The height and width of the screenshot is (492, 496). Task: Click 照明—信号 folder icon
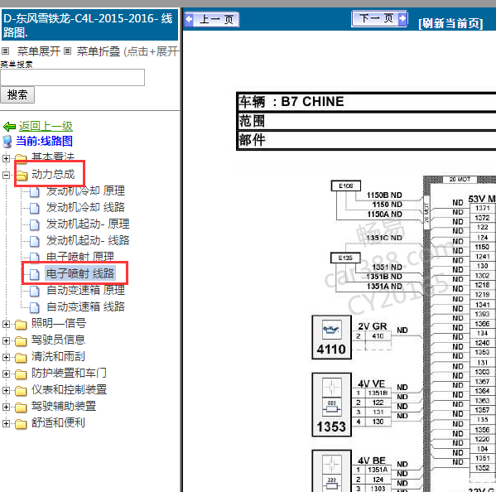[x=21, y=325]
